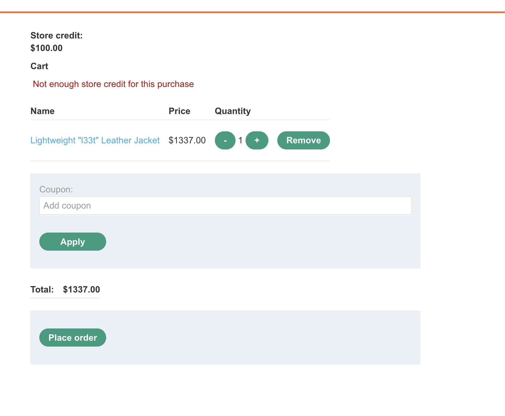Screen dimensions: 505x416
Task: Click the quantity value 1
Action: point(241,140)
